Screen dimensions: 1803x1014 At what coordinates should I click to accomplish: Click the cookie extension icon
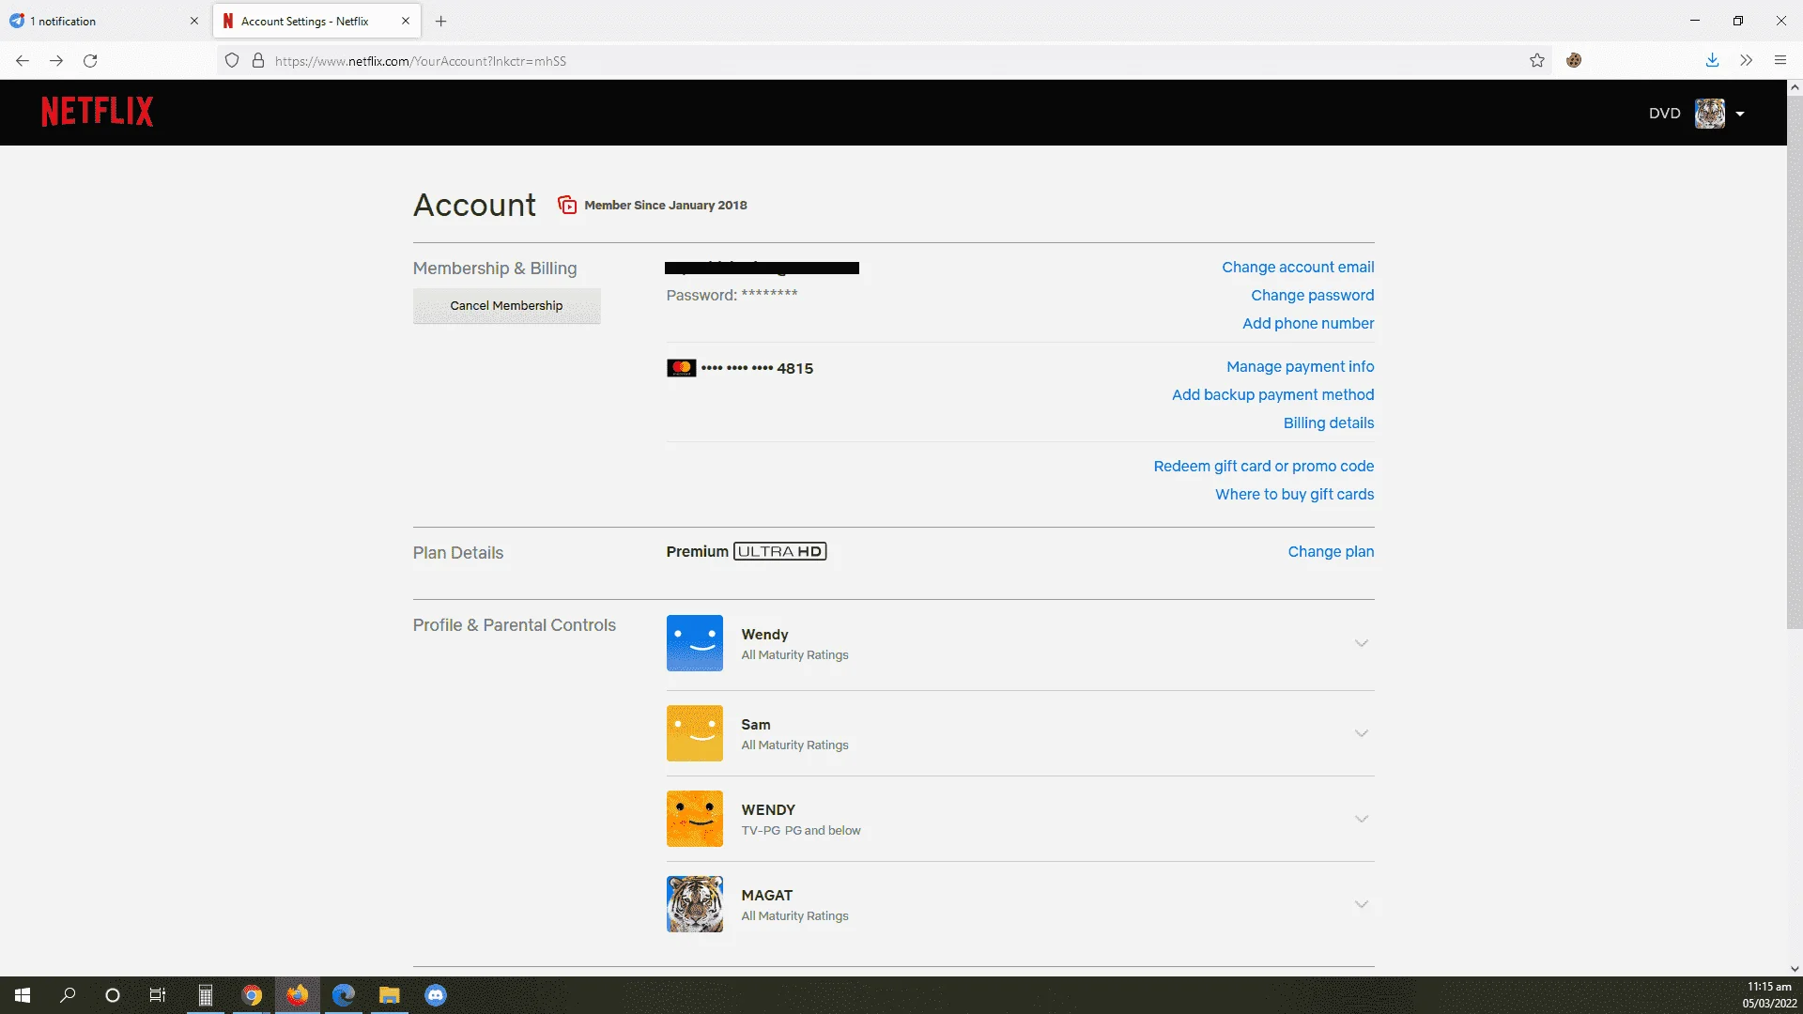[x=1574, y=61]
